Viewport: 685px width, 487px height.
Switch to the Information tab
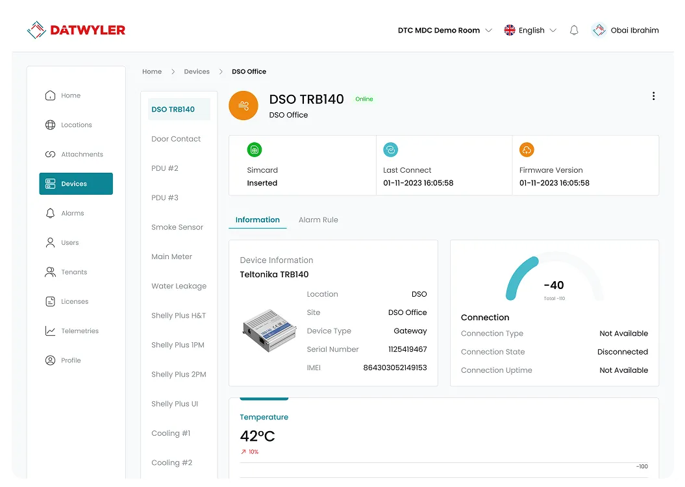coord(257,219)
